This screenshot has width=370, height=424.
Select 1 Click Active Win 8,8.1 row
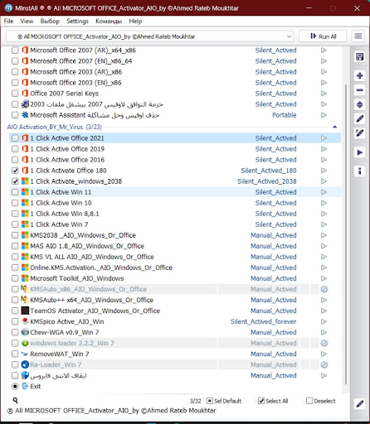175,214
